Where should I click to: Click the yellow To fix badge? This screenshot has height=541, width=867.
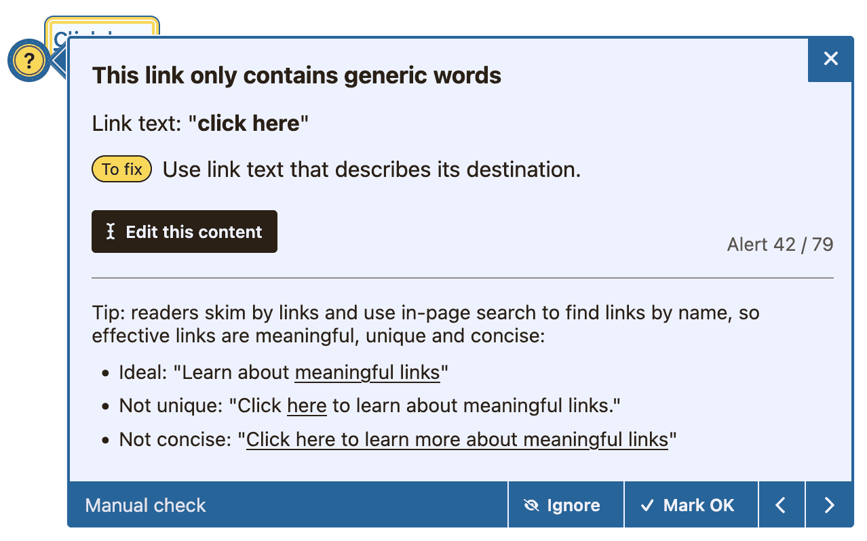121,169
